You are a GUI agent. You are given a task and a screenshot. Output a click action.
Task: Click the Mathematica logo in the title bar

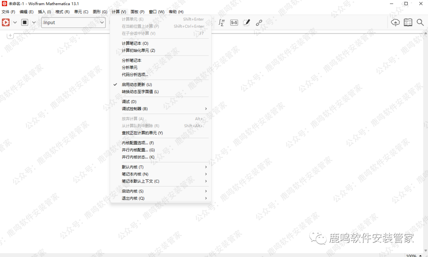tap(4, 4)
